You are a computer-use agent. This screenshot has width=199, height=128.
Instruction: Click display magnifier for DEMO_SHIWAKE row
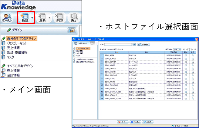193,69
